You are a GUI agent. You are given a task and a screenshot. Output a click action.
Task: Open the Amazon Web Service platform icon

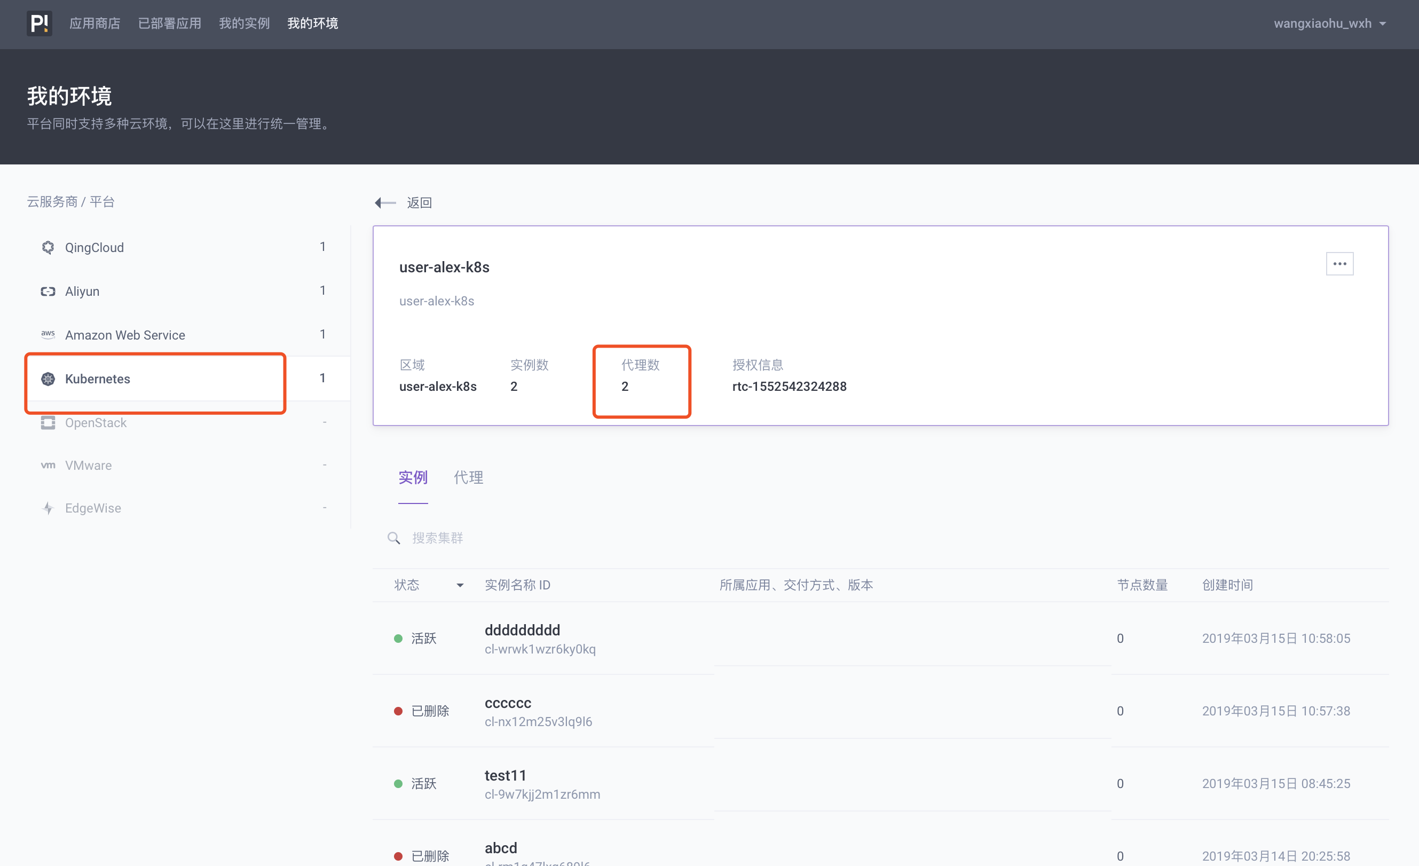coord(48,334)
